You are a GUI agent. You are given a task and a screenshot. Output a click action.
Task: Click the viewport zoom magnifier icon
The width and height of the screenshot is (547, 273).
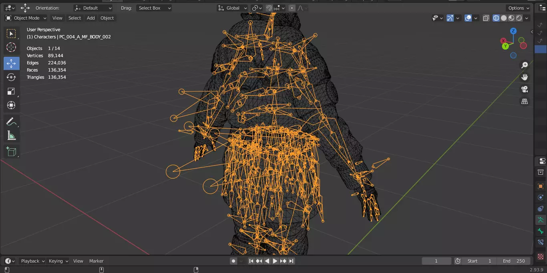(525, 65)
